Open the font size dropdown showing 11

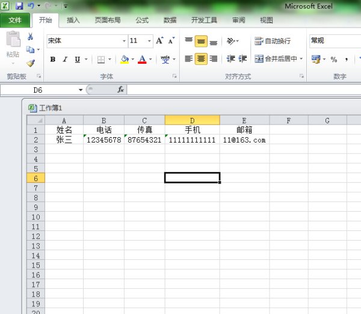click(149, 41)
